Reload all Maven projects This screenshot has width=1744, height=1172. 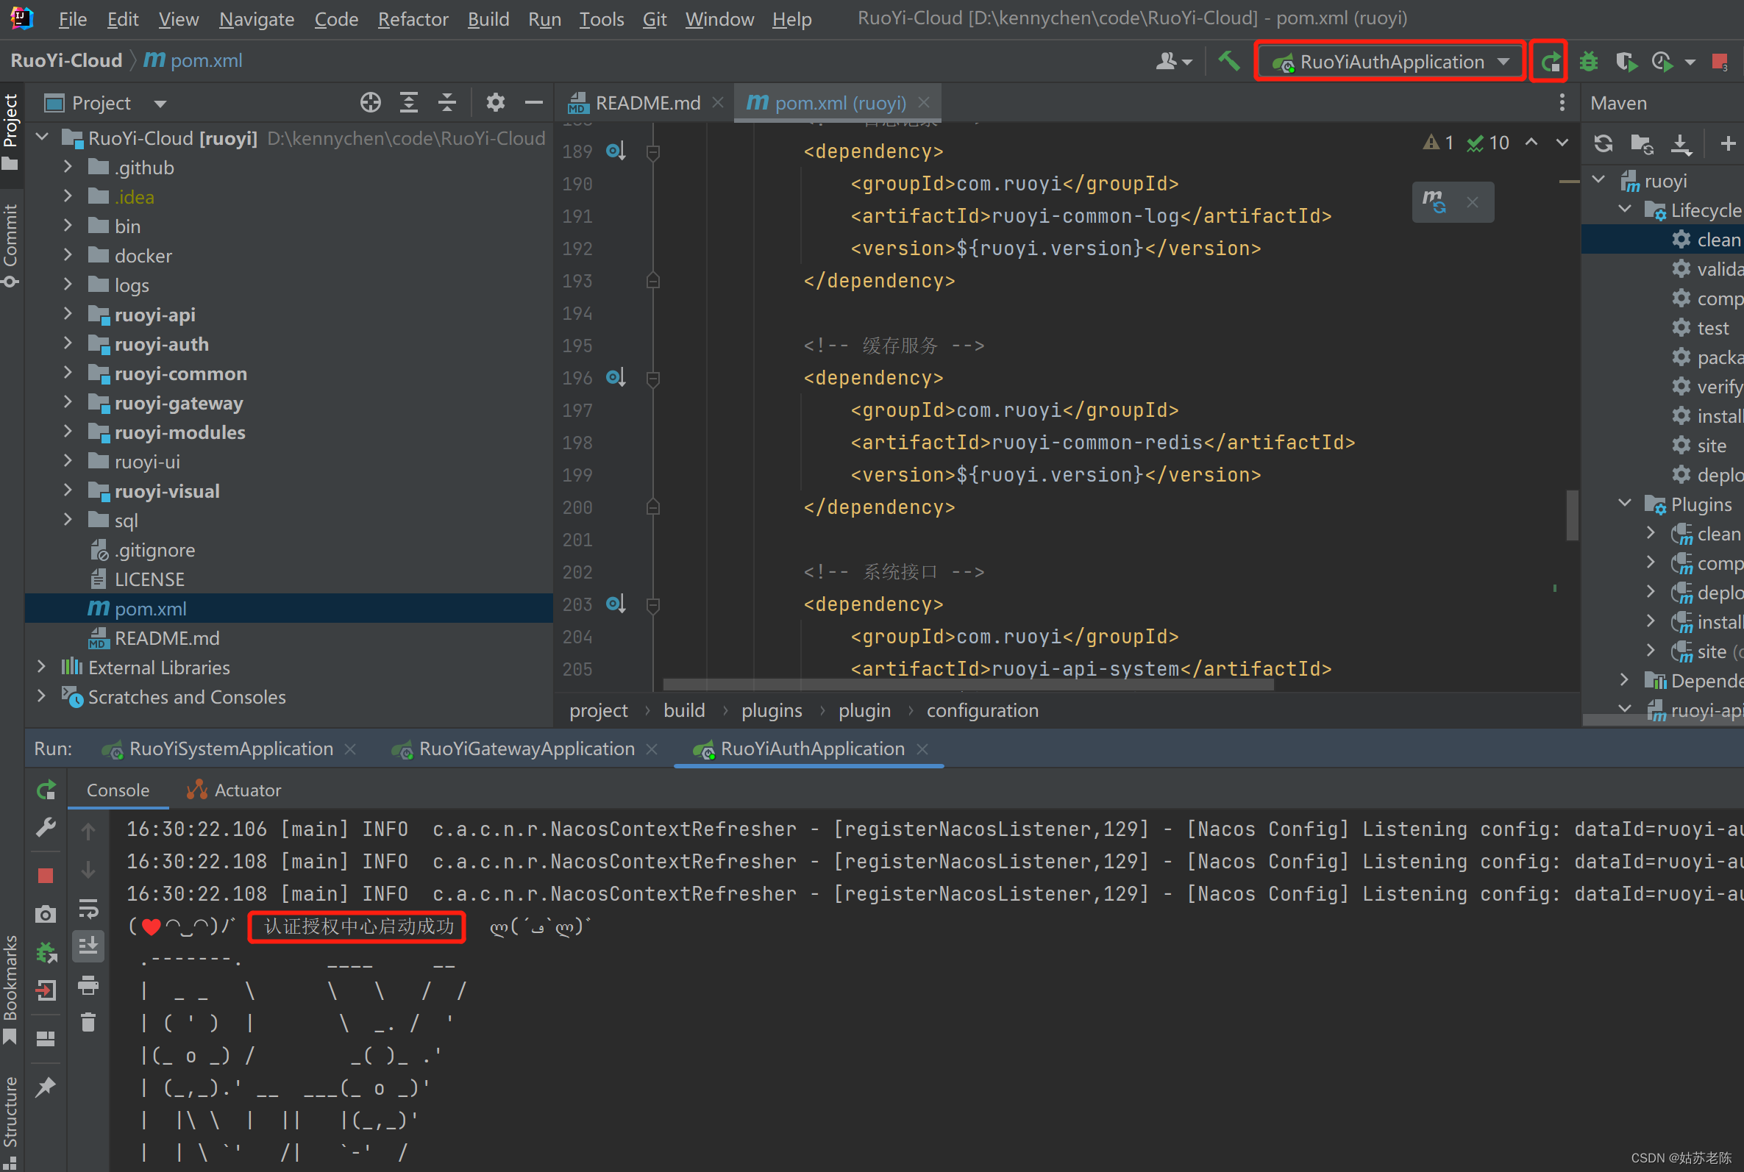click(1603, 143)
